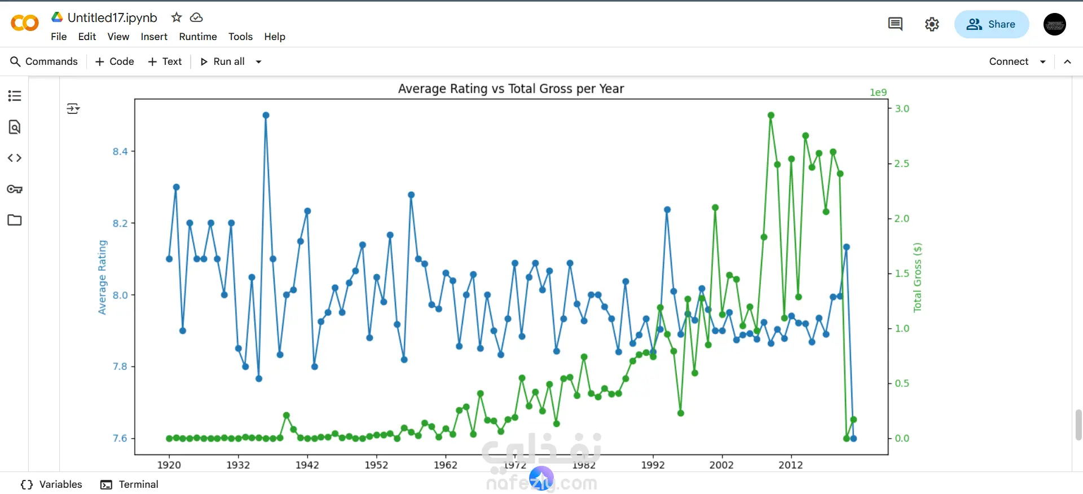Screen dimensions: 1083x494
Task: Click the Google Drive file icon
Action: tap(57, 17)
